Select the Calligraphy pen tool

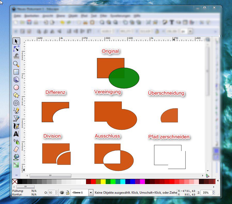tap(16, 126)
